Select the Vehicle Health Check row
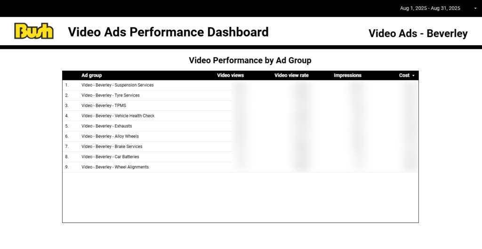482x249 pixels. coord(118,116)
